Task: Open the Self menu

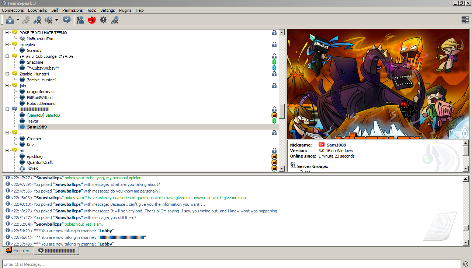Action: (x=55, y=10)
